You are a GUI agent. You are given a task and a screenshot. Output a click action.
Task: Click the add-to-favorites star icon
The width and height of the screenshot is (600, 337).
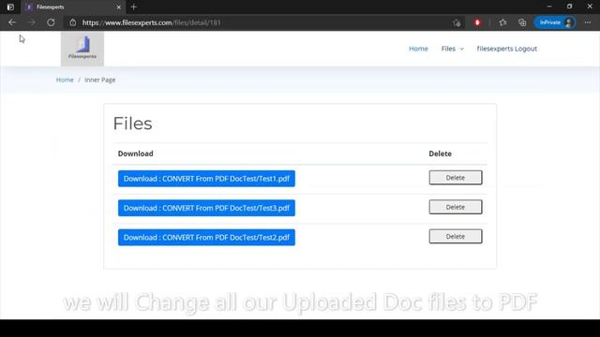tap(457, 22)
